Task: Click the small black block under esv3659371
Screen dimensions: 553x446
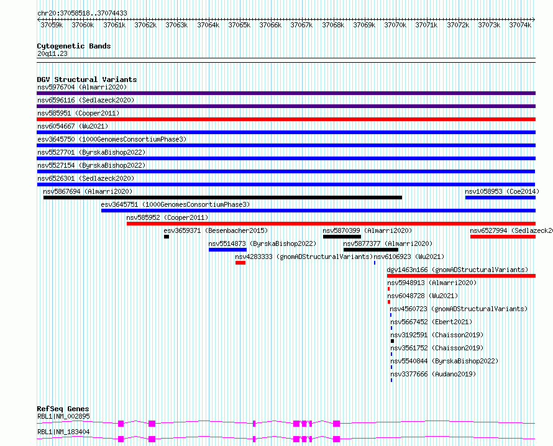Action: [167, 237]
